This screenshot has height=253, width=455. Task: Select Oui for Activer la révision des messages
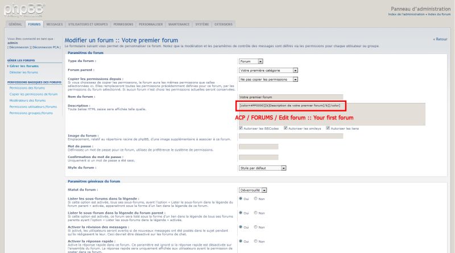tap(241, 227)
